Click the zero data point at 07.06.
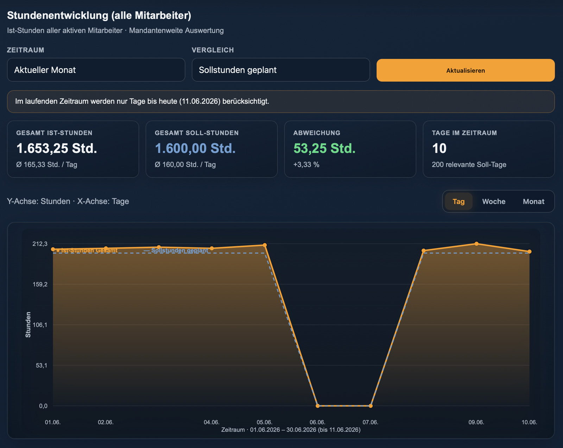Screen dimensions: 563x448 (x=371, y=406)
